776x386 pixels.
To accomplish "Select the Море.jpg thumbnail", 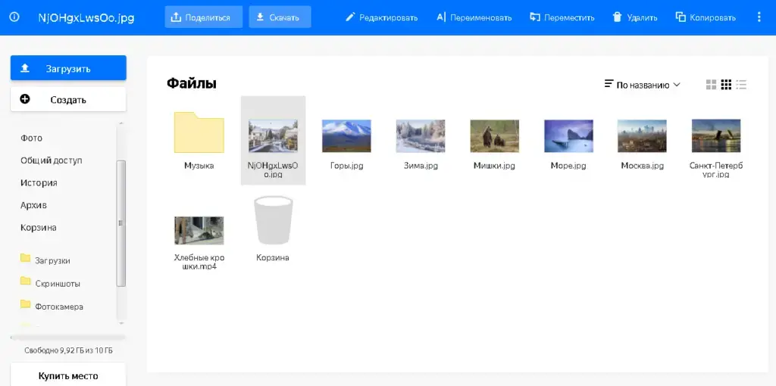I will pos(568,136).
